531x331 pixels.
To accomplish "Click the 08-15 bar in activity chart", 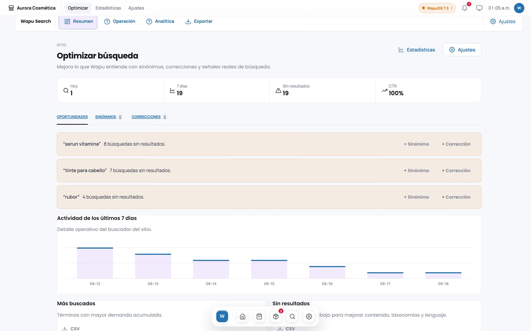I will pyautogui.click(x=269, y=269).
